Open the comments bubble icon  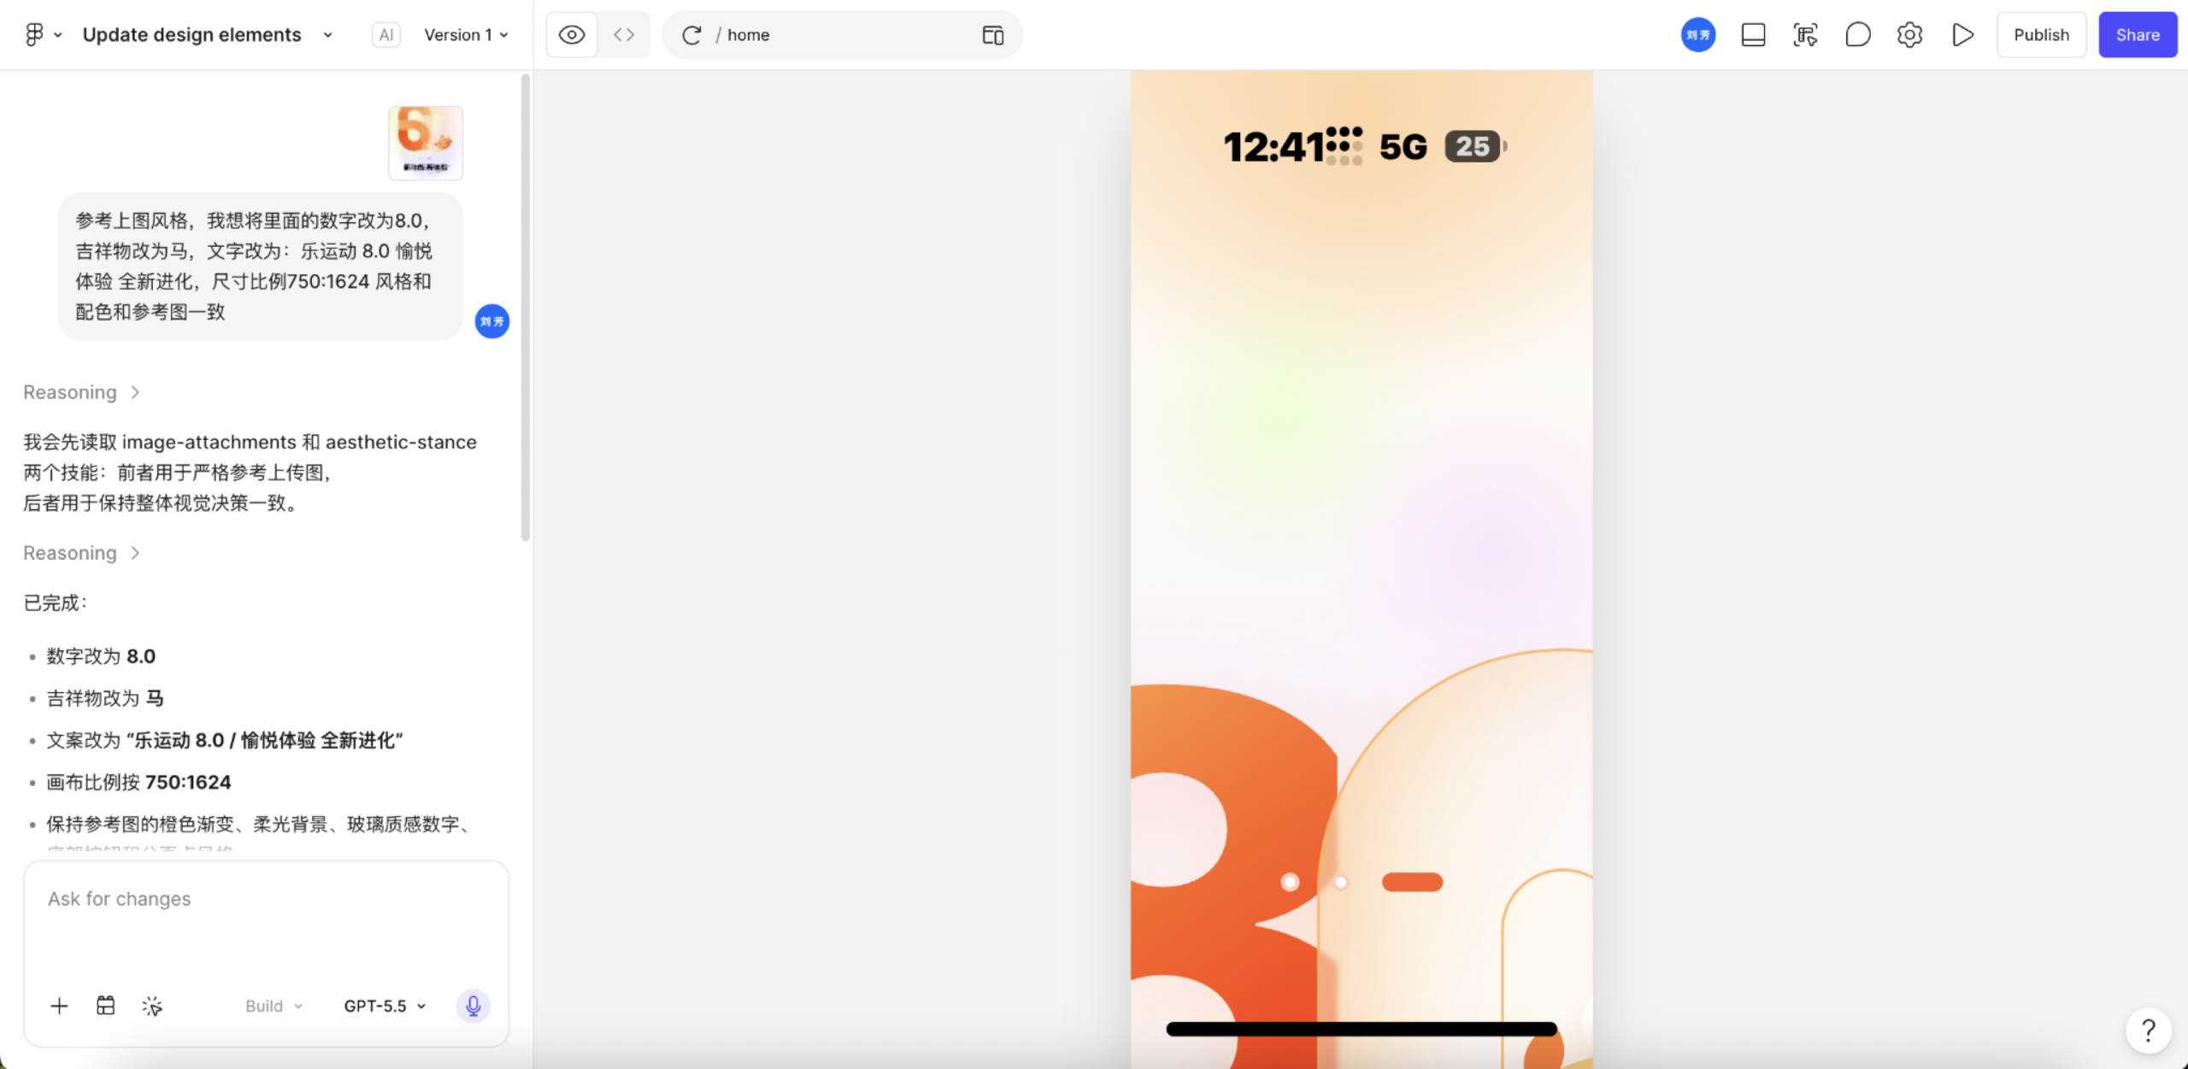click(x=1857, y=35)
